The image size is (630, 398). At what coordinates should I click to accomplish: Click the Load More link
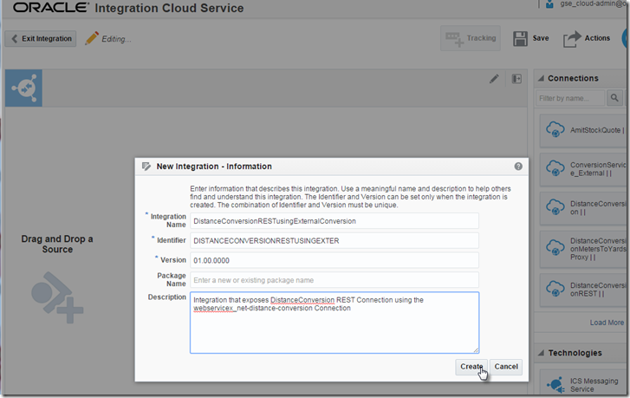pos(606,323)
